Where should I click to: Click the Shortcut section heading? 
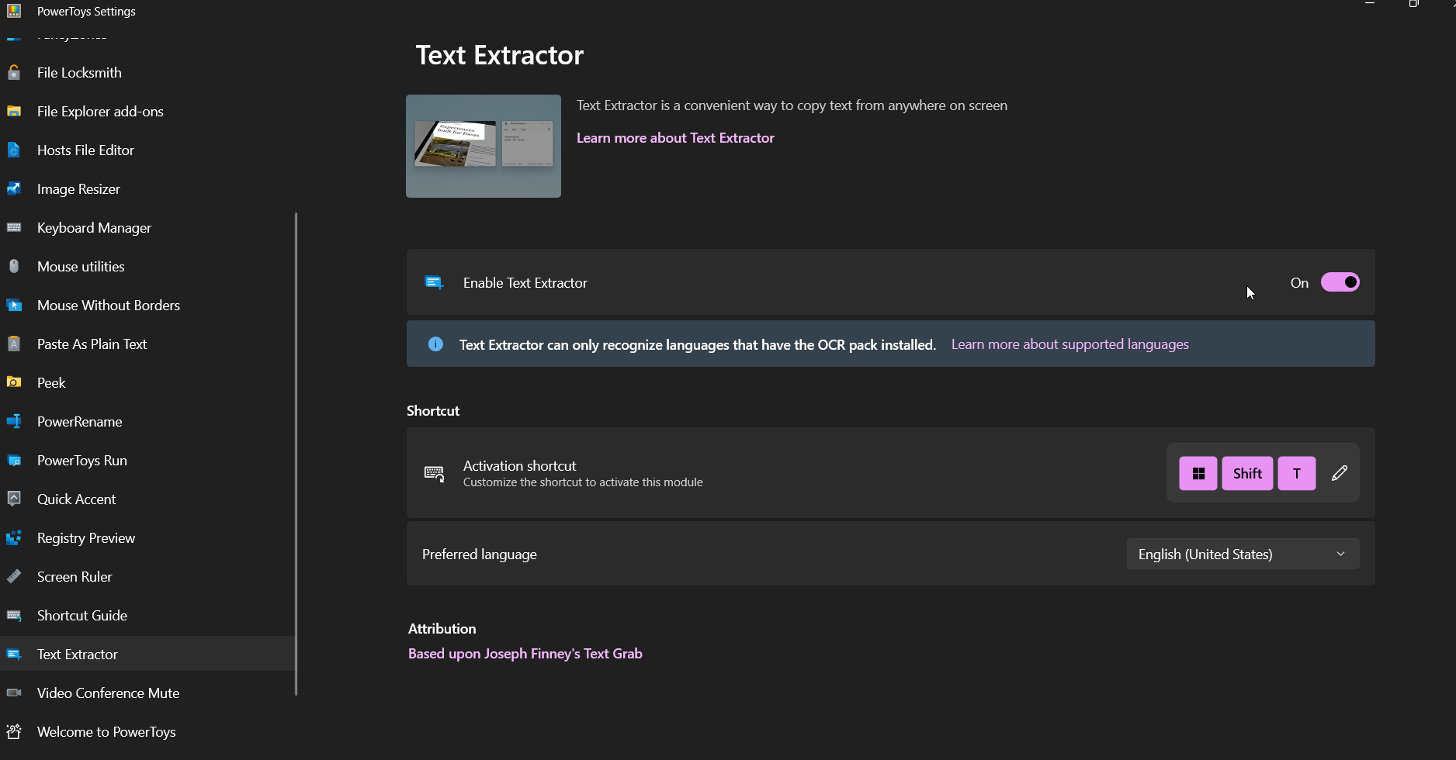433,411
